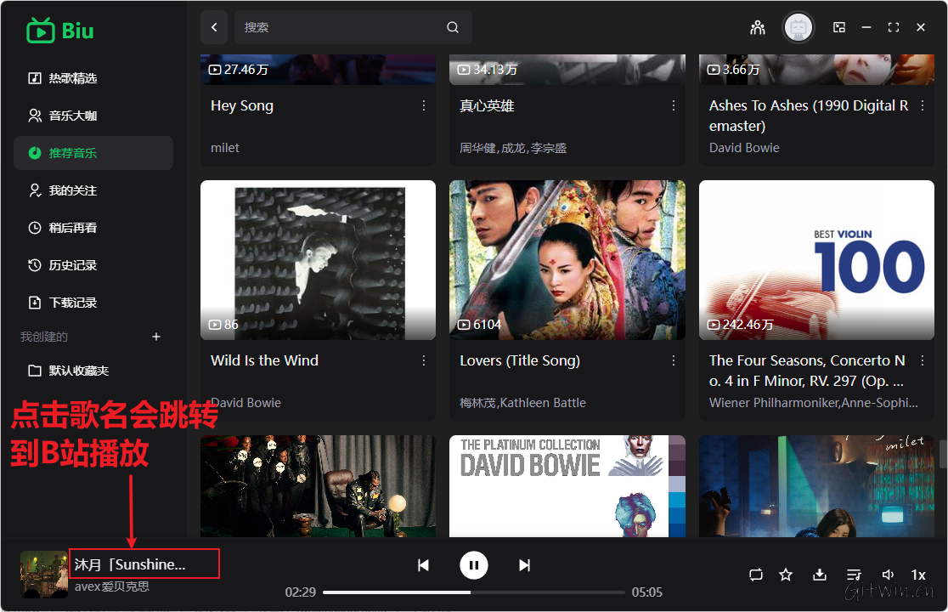This screenshot has width=948, height=612.
Task: Go to 历史记录 in the sidebar
Action: [x=73, y=265]
